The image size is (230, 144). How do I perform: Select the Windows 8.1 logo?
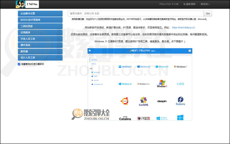pyautogui.click(x=162, y=67)
